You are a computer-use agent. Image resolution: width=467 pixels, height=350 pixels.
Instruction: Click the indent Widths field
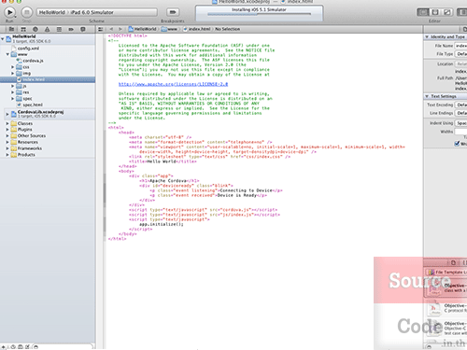coord(460,132)
